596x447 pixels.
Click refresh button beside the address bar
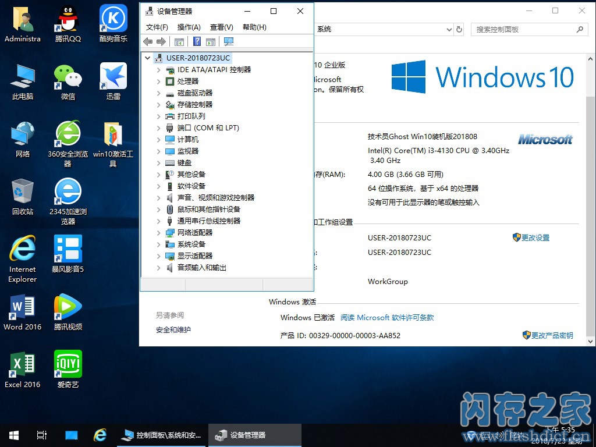point(459,29)
